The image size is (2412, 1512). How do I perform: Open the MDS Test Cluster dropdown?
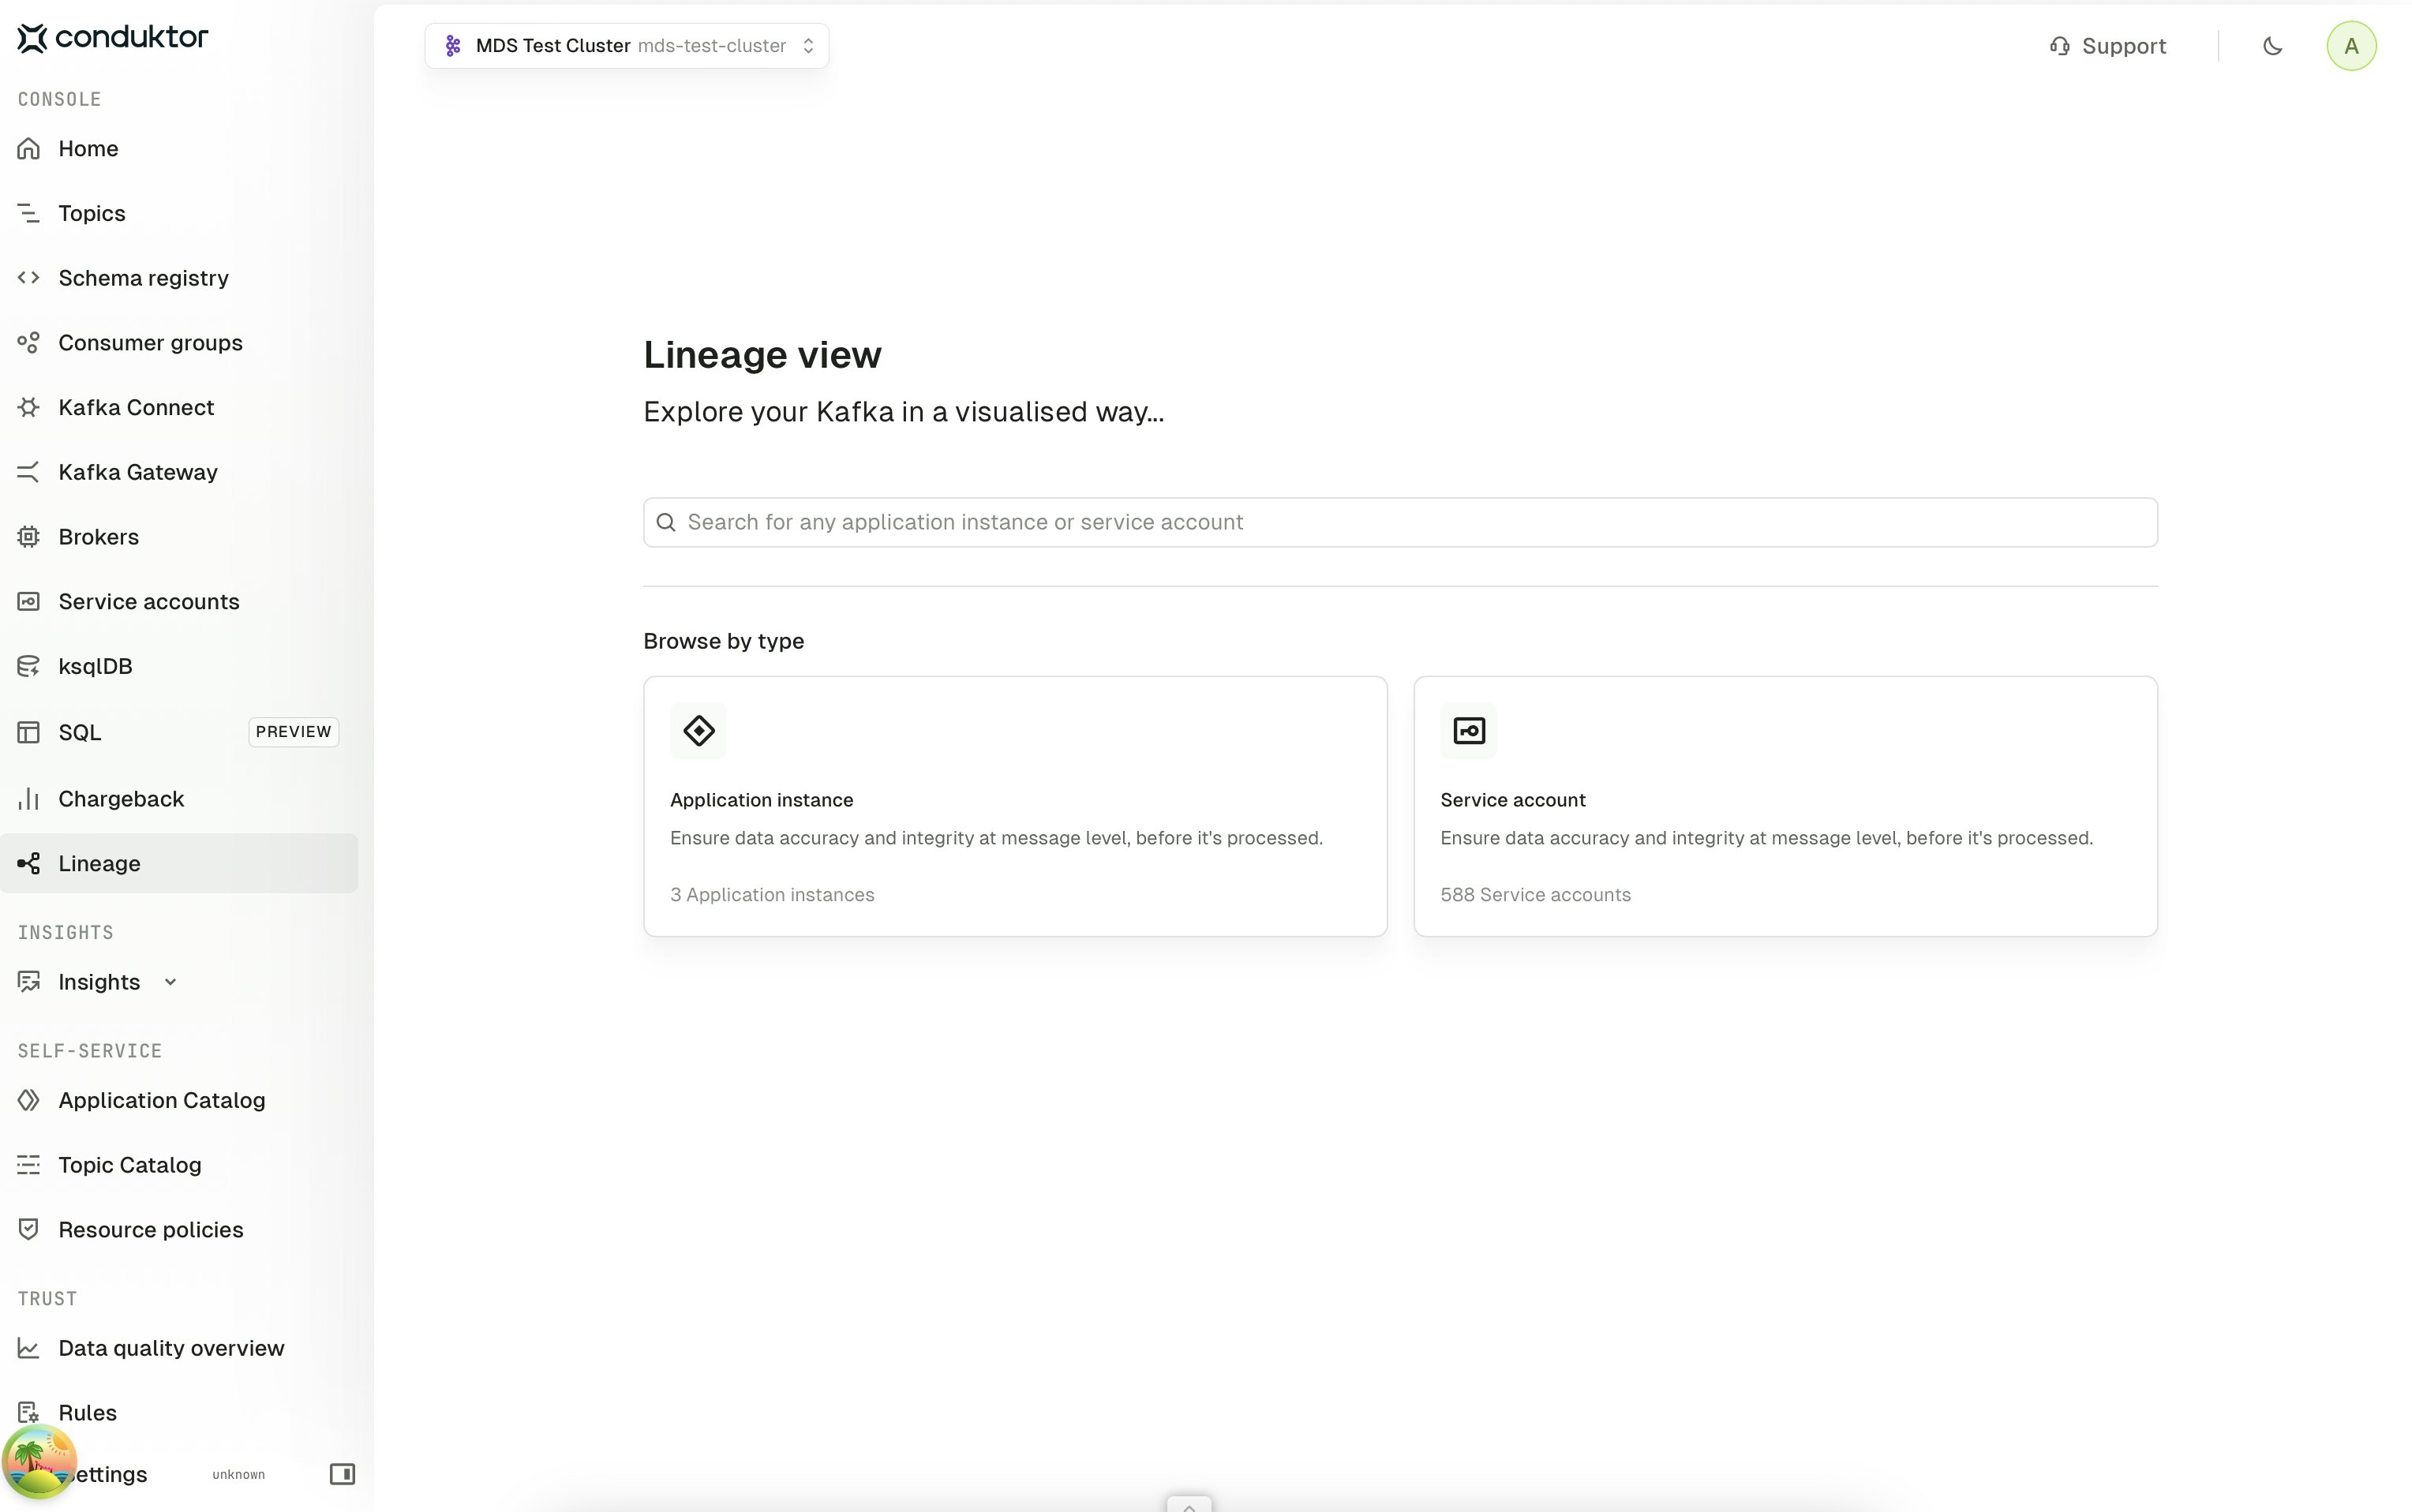click(627, 46)
